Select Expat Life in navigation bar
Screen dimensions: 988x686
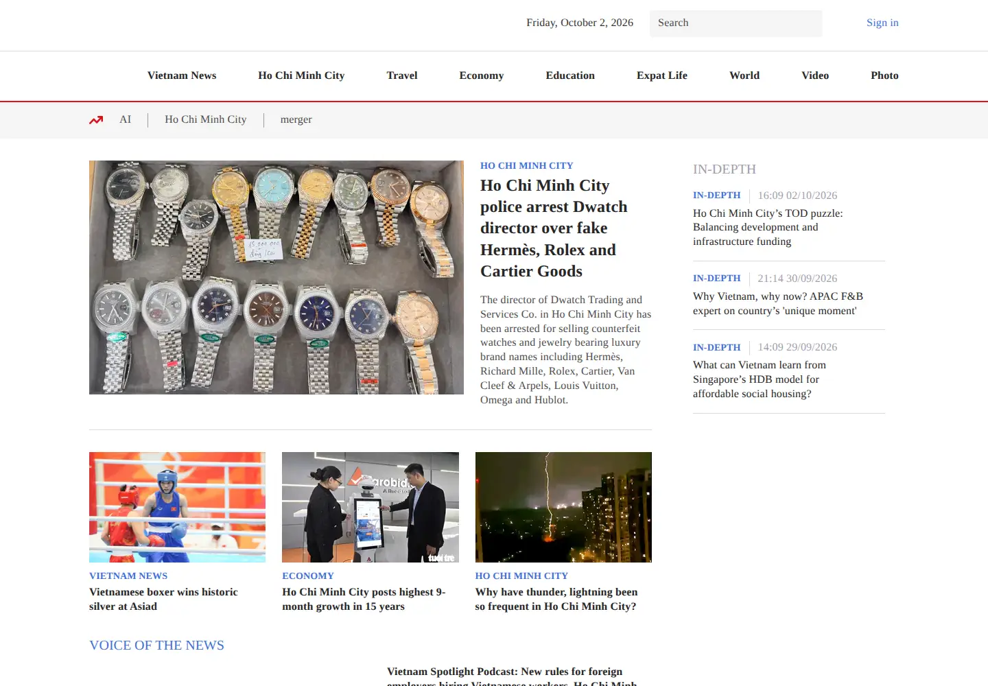(x=662, y=75)
